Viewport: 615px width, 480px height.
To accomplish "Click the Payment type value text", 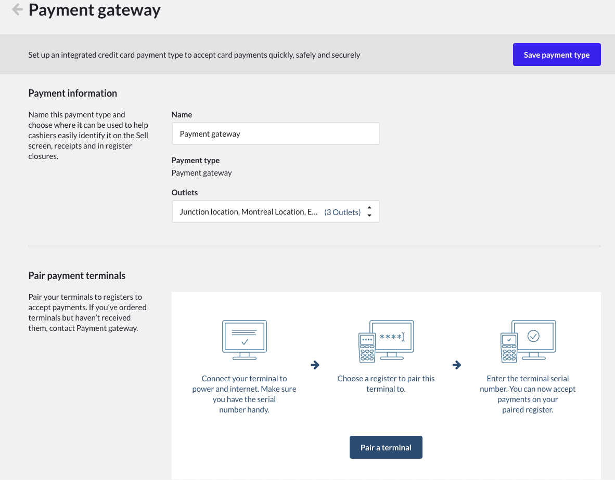I will (201, 173).
